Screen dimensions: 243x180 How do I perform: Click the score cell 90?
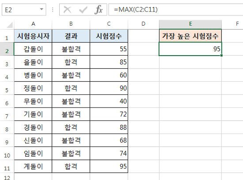[109, 88]
